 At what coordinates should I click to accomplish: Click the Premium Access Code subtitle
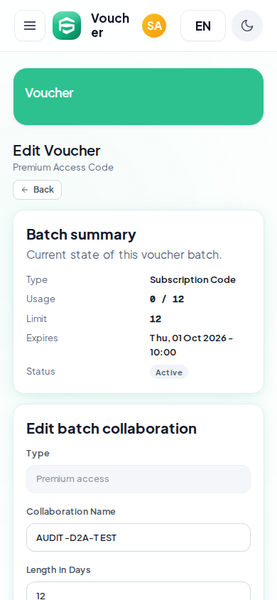pos(63,168)
